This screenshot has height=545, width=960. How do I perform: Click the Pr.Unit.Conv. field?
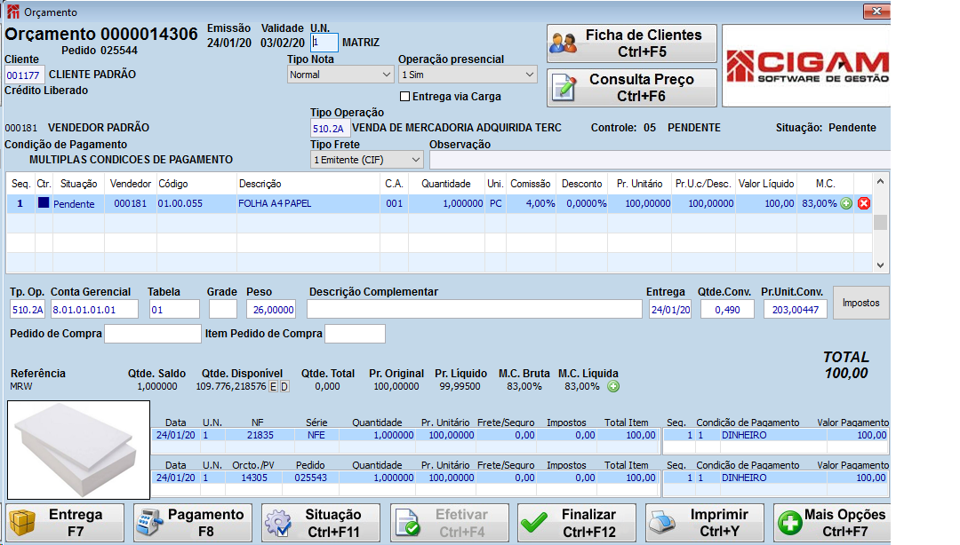796,310
